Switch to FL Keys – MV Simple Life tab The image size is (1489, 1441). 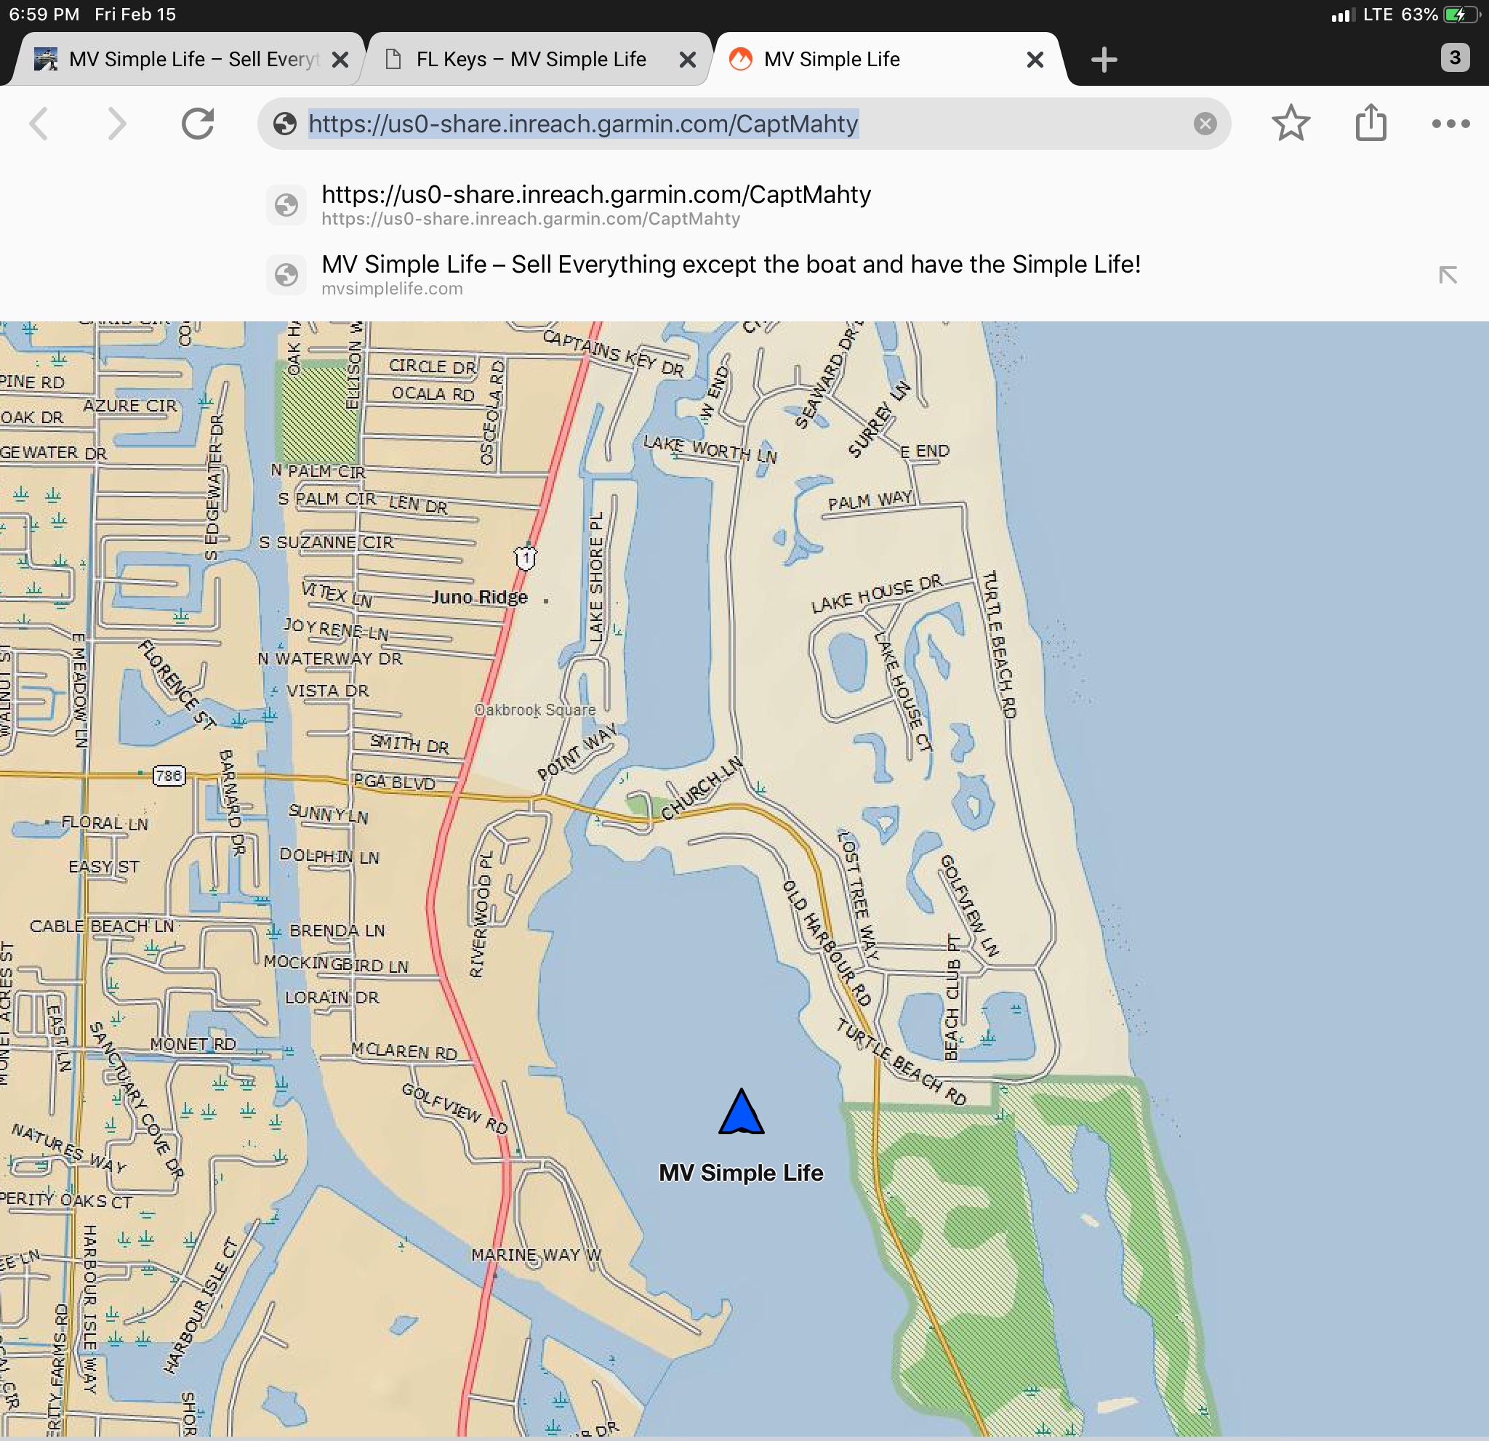tap(530, 59)
